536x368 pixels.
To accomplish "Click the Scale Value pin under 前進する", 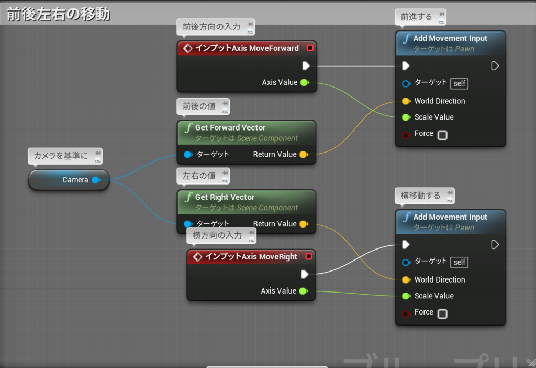I will [406, 117].
